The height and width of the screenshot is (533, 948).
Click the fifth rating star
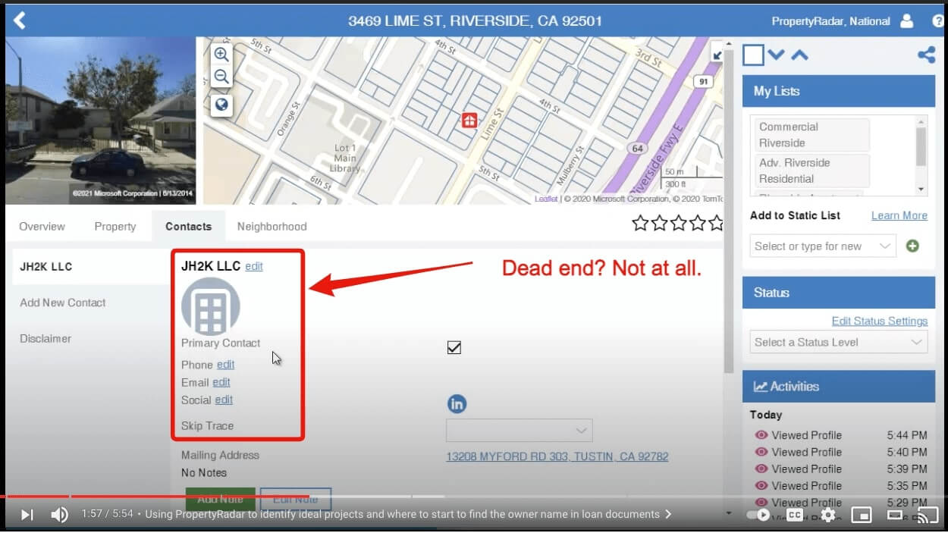(714, 223)
